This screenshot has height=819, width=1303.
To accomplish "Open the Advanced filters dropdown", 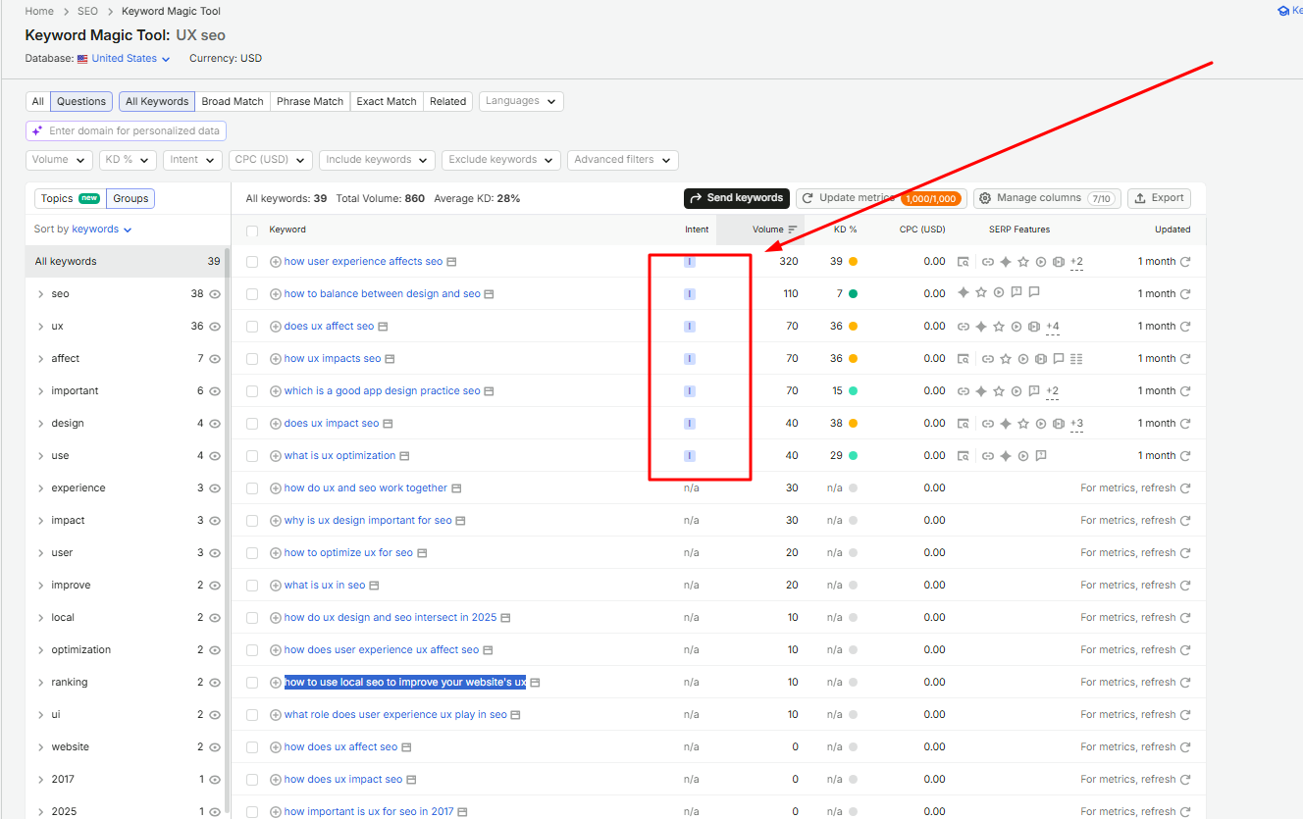I will tap(623, 160).
